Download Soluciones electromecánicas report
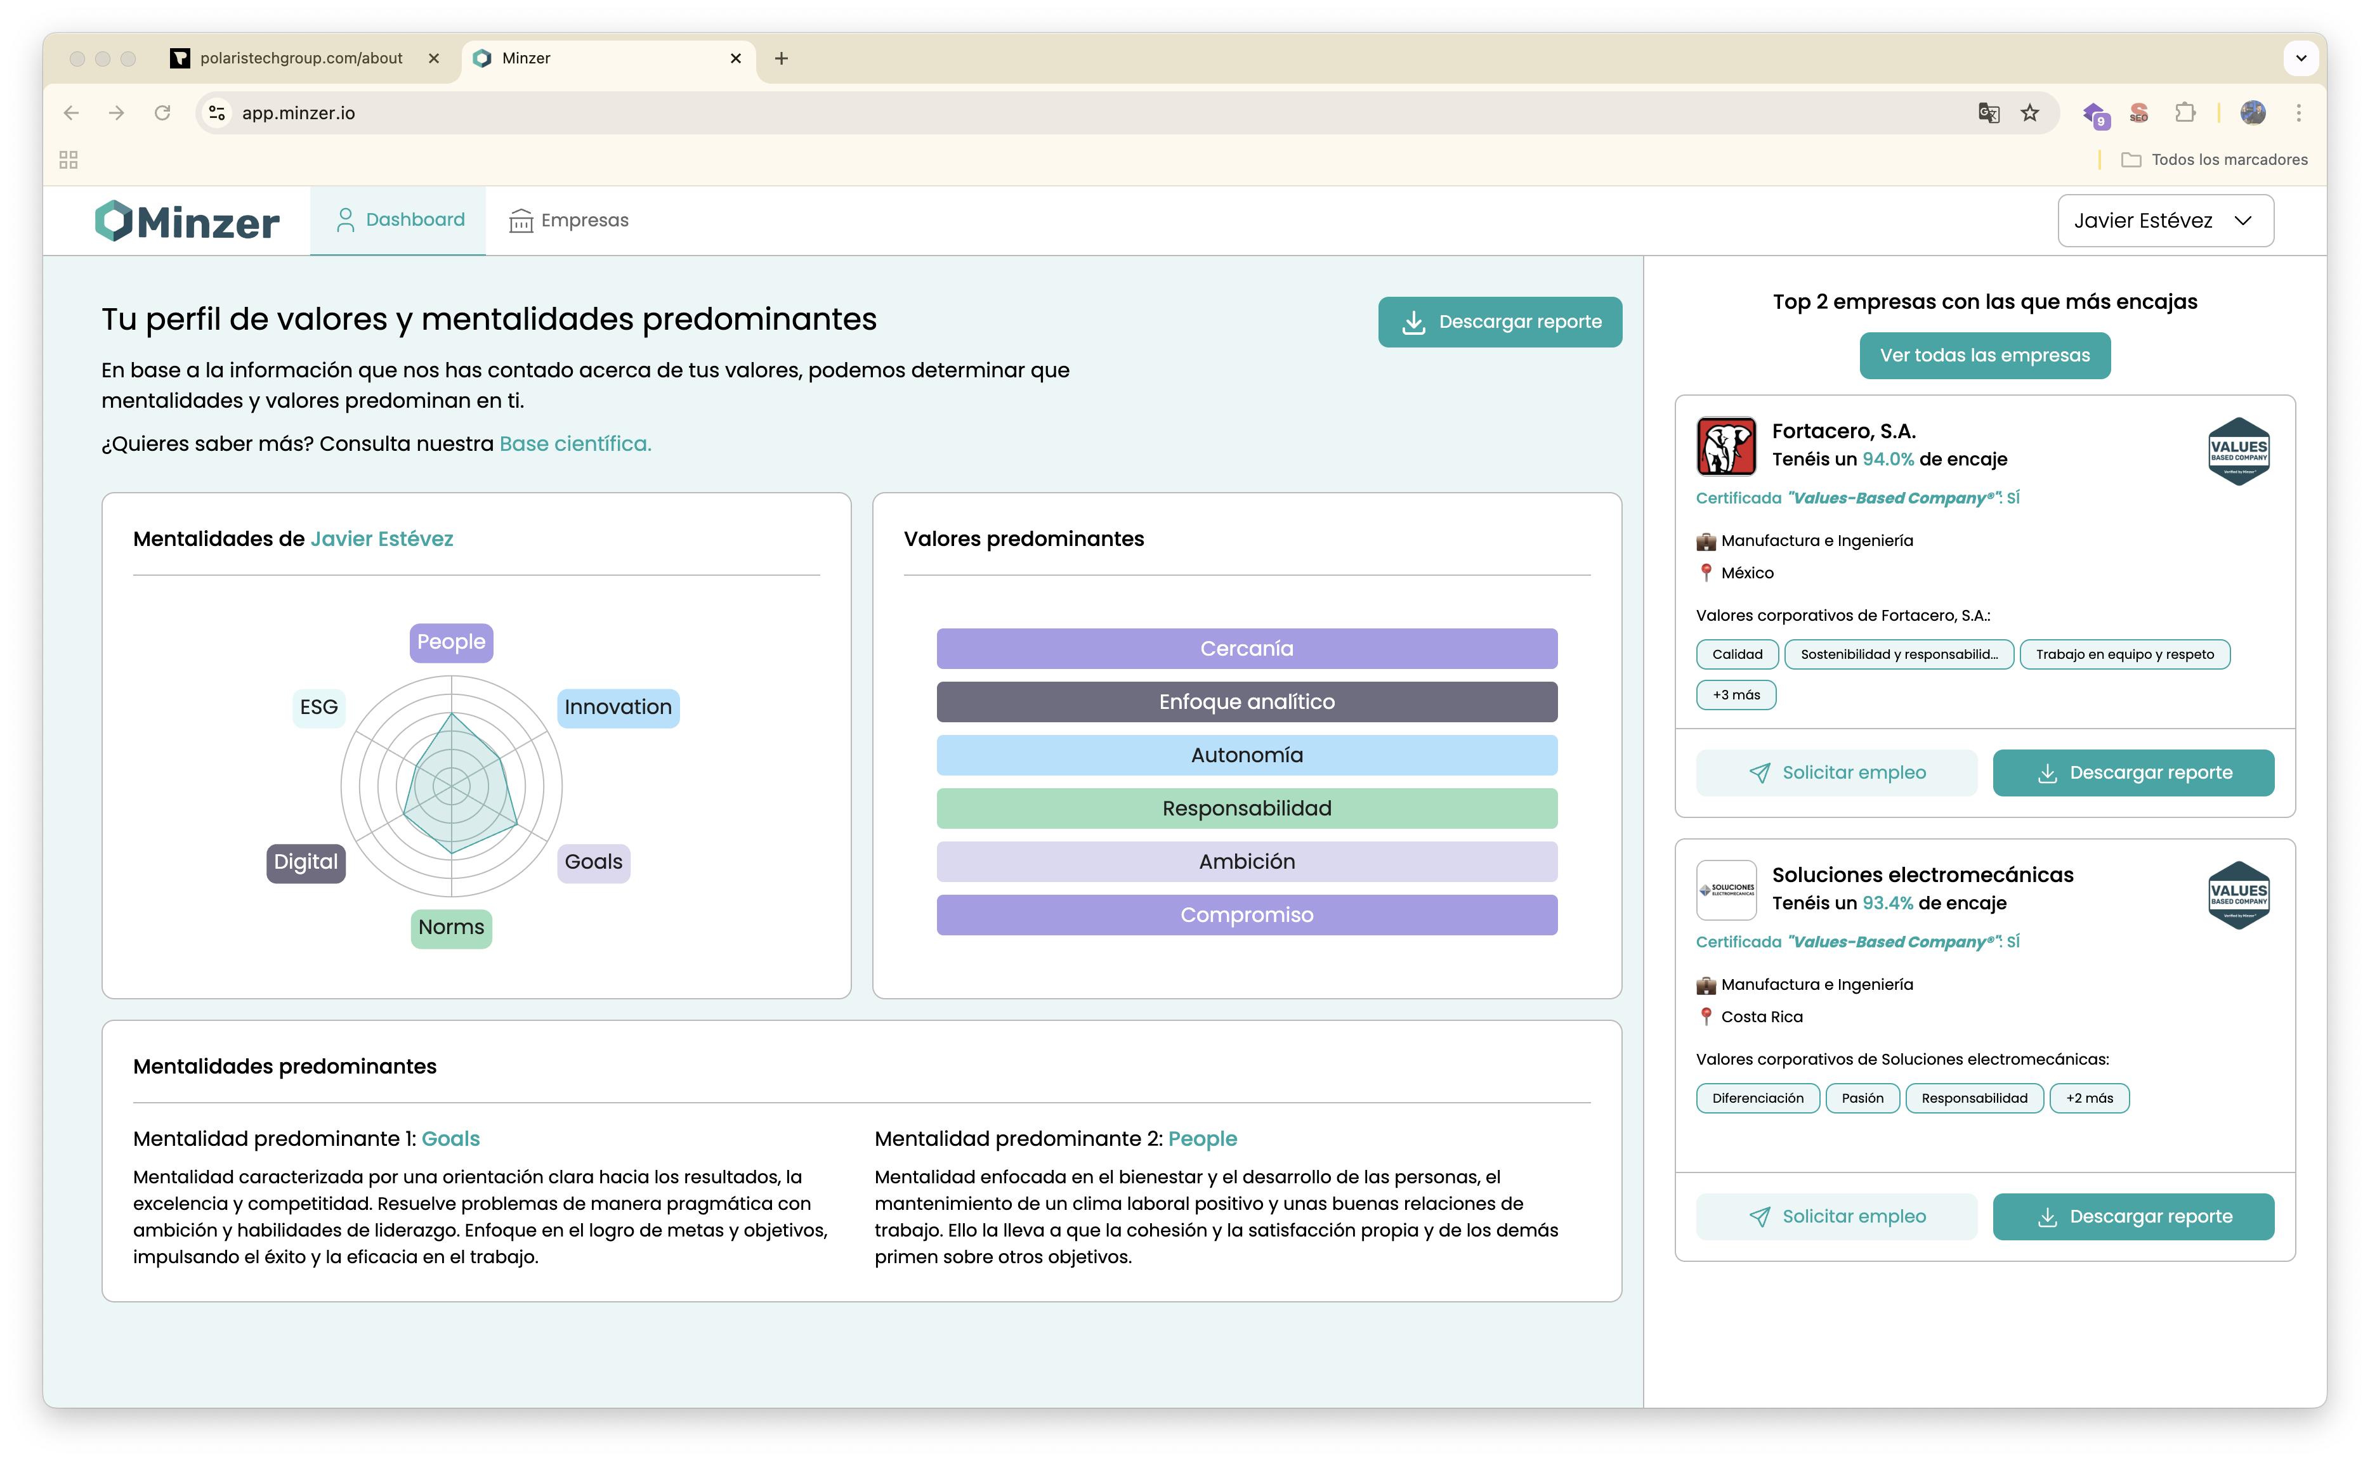Screen dimensions: 2370x1461 tap(2133, 1216)
